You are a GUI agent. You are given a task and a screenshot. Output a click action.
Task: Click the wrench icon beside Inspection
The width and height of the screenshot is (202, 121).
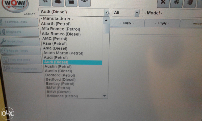click(3, 41)
